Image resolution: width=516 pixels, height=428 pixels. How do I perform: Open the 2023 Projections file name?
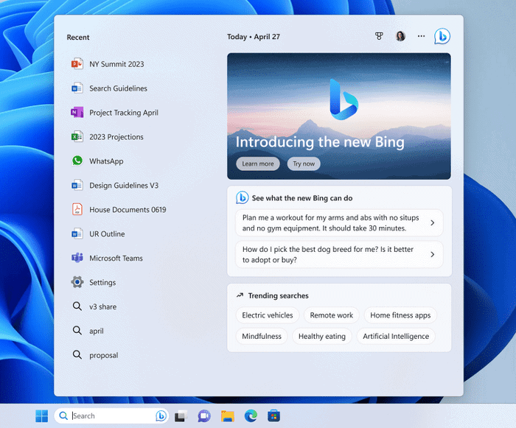116,137
